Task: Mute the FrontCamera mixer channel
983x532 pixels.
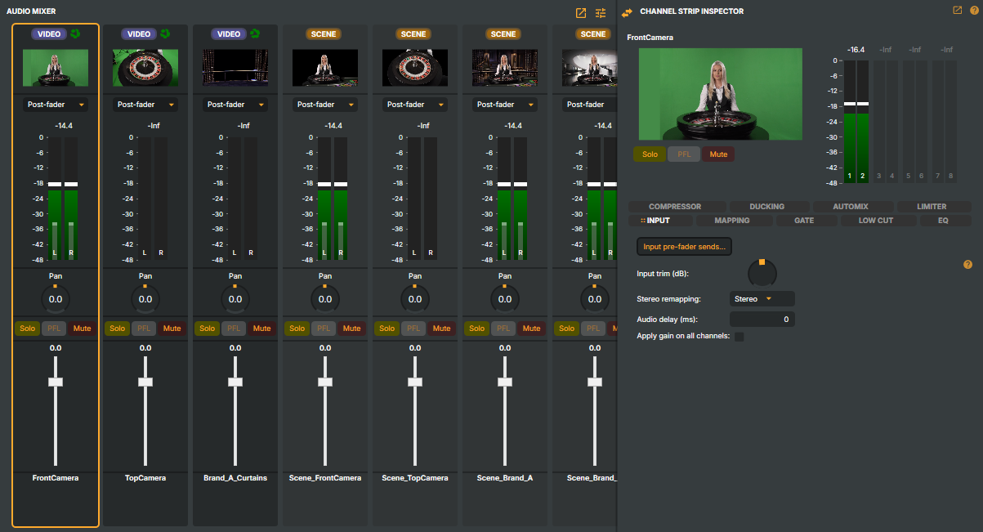Action: 82,329
